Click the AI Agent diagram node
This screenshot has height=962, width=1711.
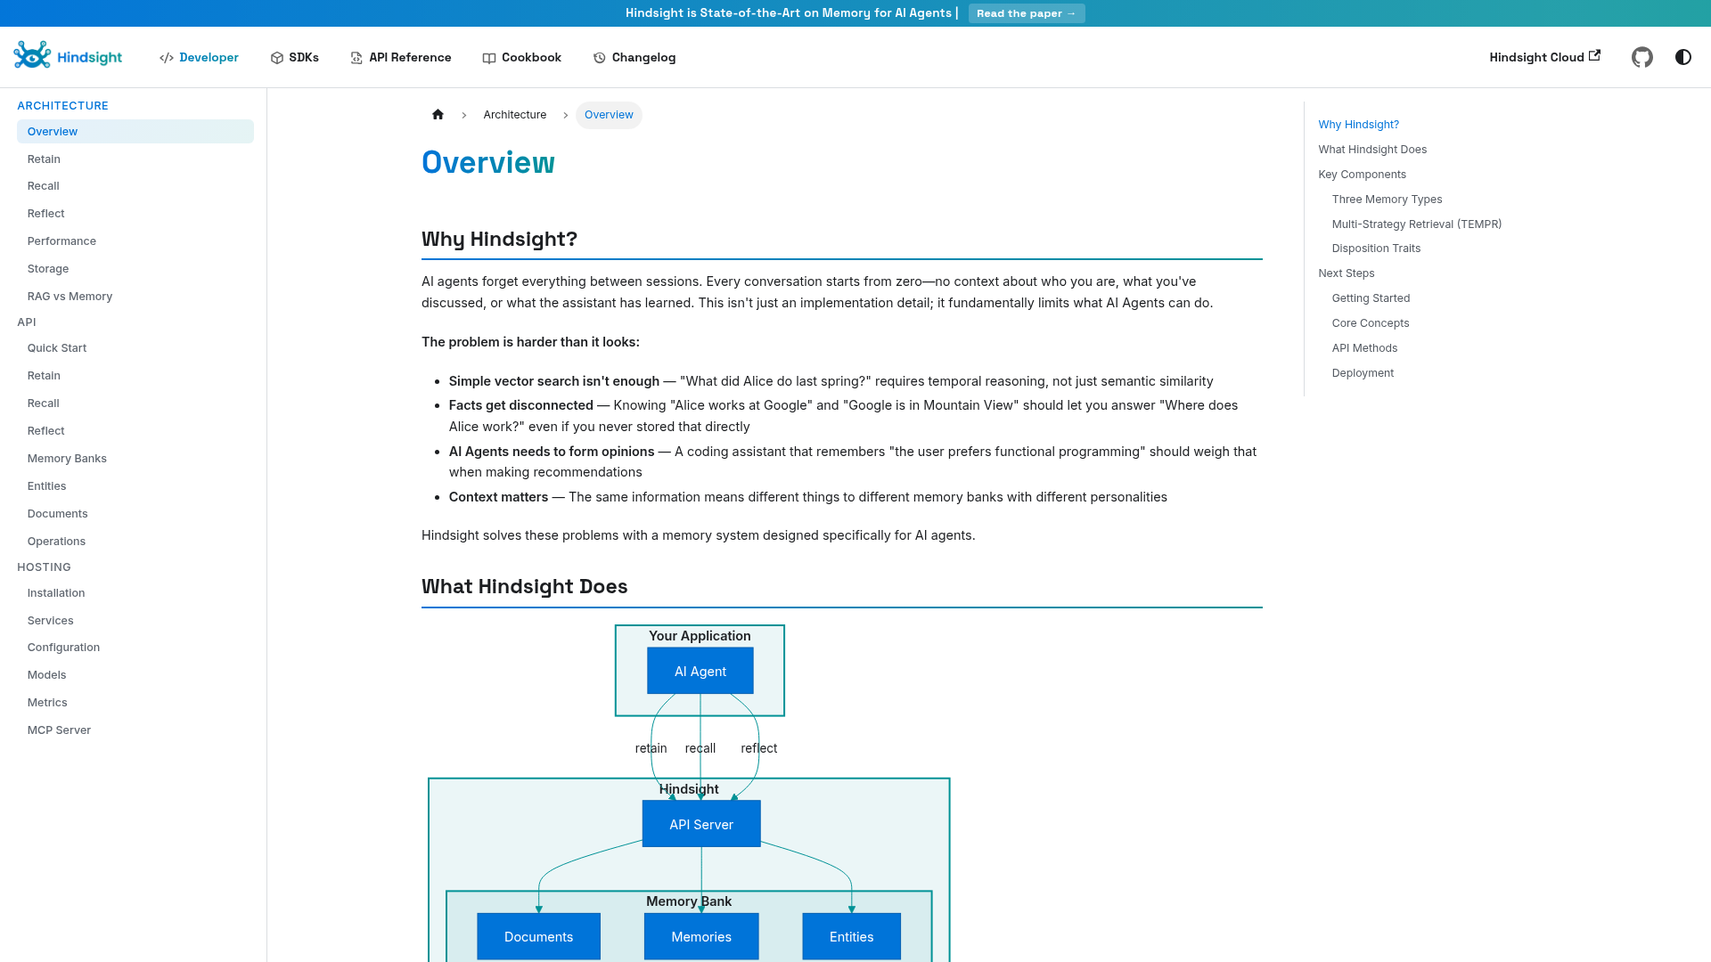[700, 672]
